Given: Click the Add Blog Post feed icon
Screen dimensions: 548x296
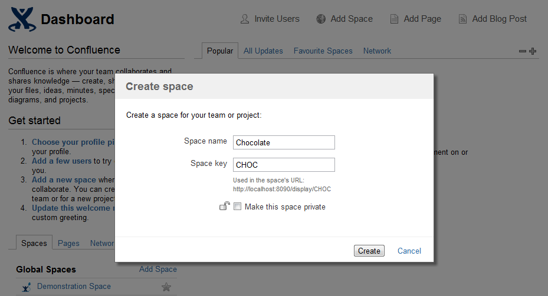Looking at the screenshot, I should [x=462, y=19].
